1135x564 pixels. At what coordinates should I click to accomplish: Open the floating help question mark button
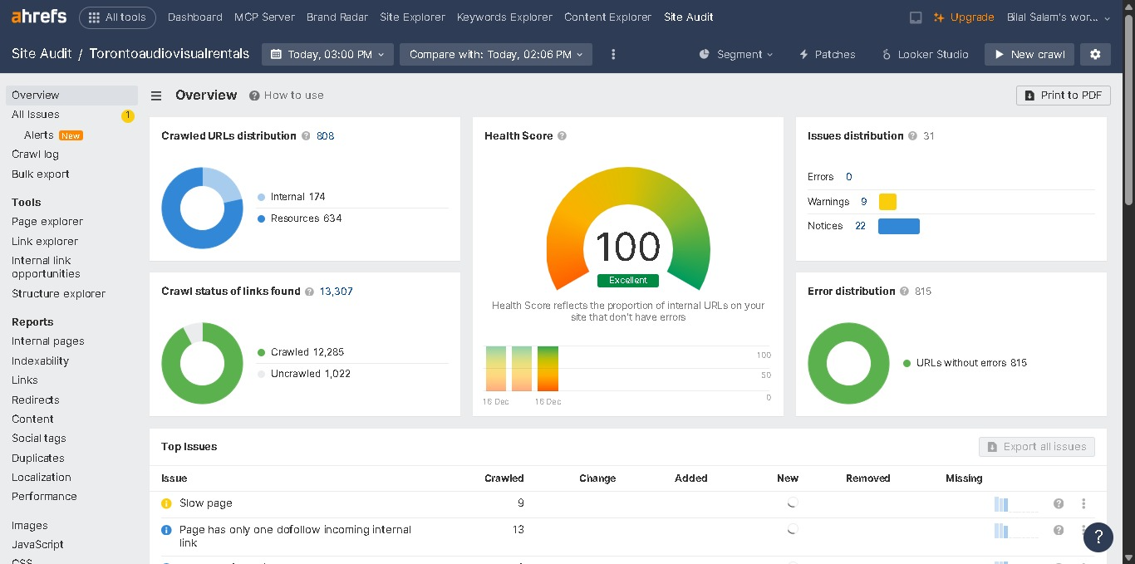[1098, 537]
